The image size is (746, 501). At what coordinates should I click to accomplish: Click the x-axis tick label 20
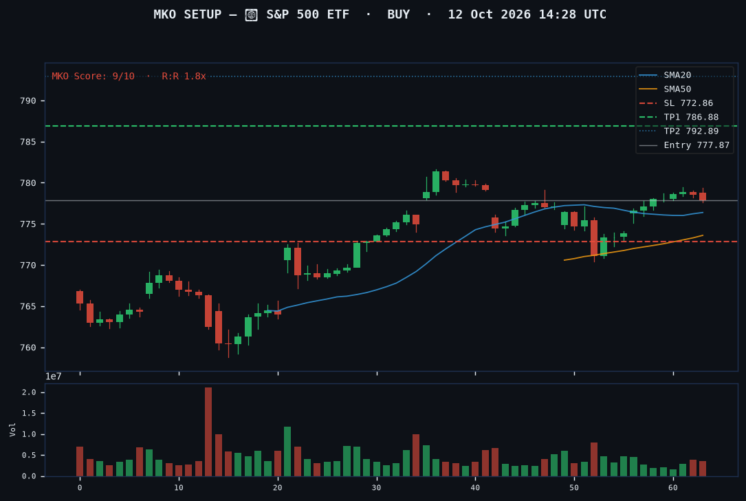click(x=278, y=488)
